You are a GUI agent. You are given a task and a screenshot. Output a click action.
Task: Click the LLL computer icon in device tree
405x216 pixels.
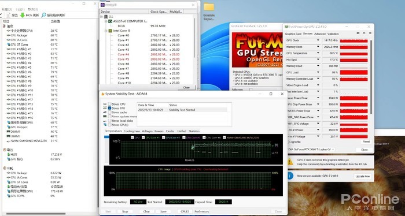pyautogui.click(x=106, y=17)
